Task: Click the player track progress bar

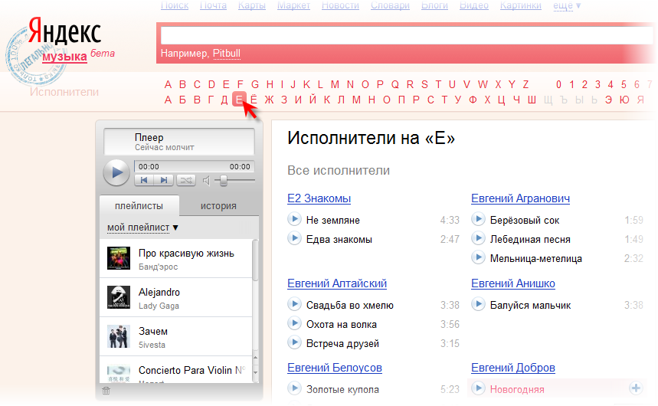Action: pos(194,167)
